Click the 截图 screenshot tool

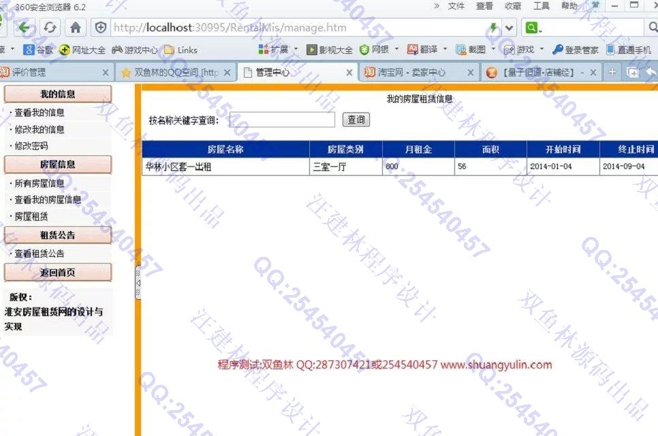(471, 50)
